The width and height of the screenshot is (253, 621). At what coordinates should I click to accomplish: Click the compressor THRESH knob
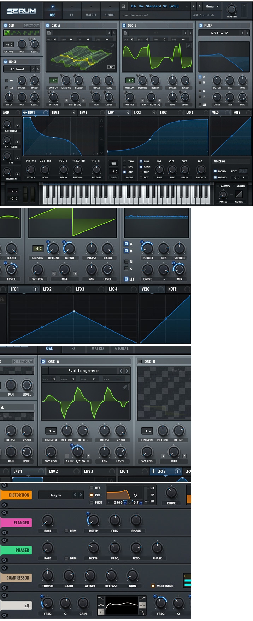(47, 575)
